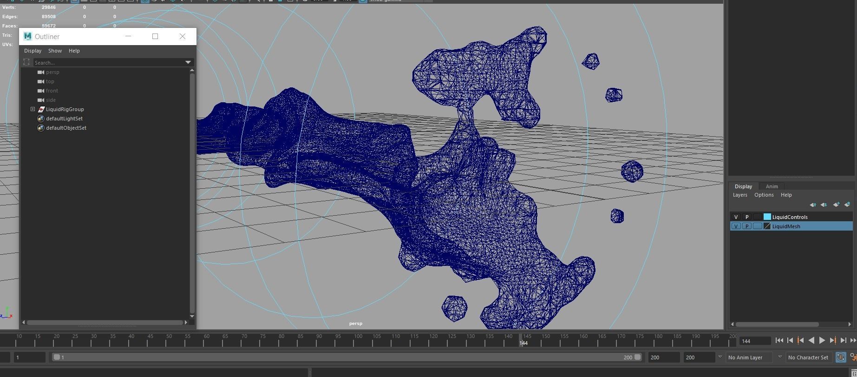Click the No Character Set label
Viewport: 857px width, 377px height.
[x=808, y=357]
